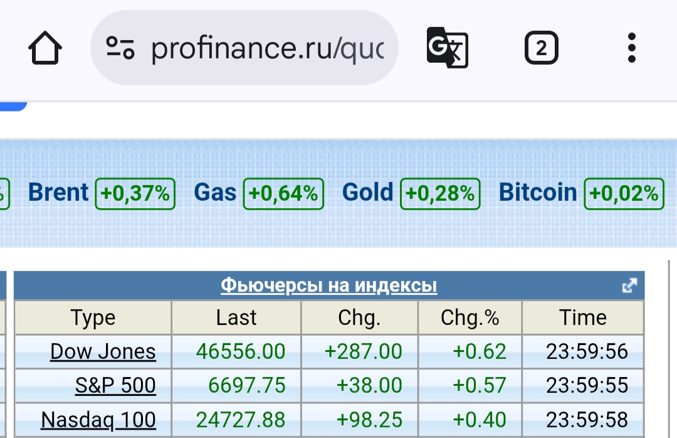Open the S&P 500 futures link
This screenshot has height=438, width=677.
point(115,385)
